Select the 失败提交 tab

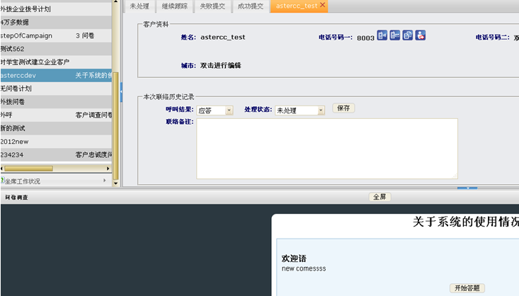click(x=213, y=6)
